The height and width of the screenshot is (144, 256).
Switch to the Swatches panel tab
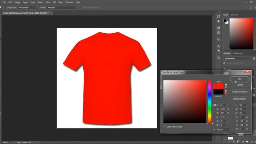pyautogui.click(x=234, y=15)
